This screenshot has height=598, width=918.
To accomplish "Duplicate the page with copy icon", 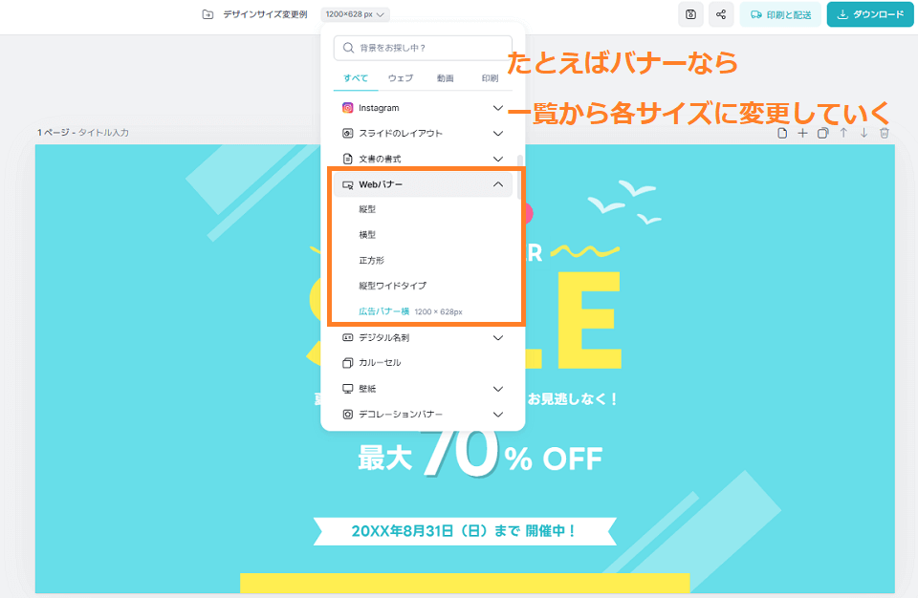I will pos(823,133).
